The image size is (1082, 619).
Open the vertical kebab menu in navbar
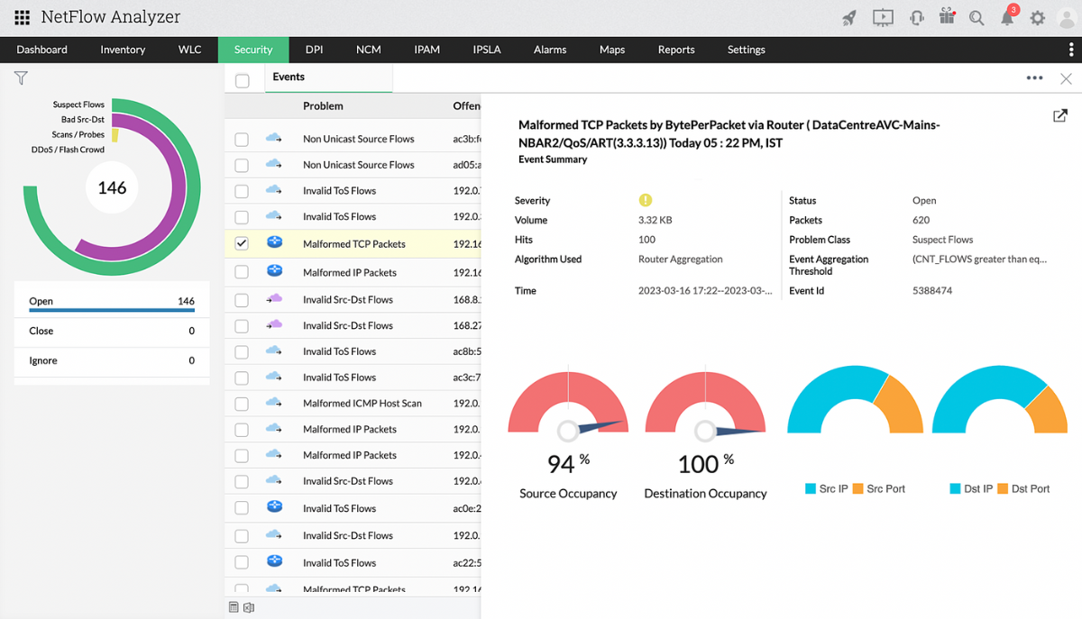(x=1070, y=50)
